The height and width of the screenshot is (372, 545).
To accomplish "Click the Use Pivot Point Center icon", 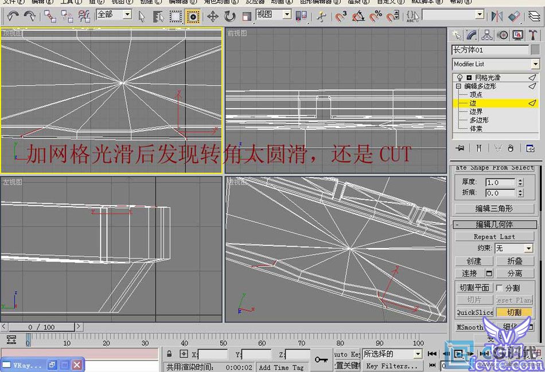I will click(301, 16).
